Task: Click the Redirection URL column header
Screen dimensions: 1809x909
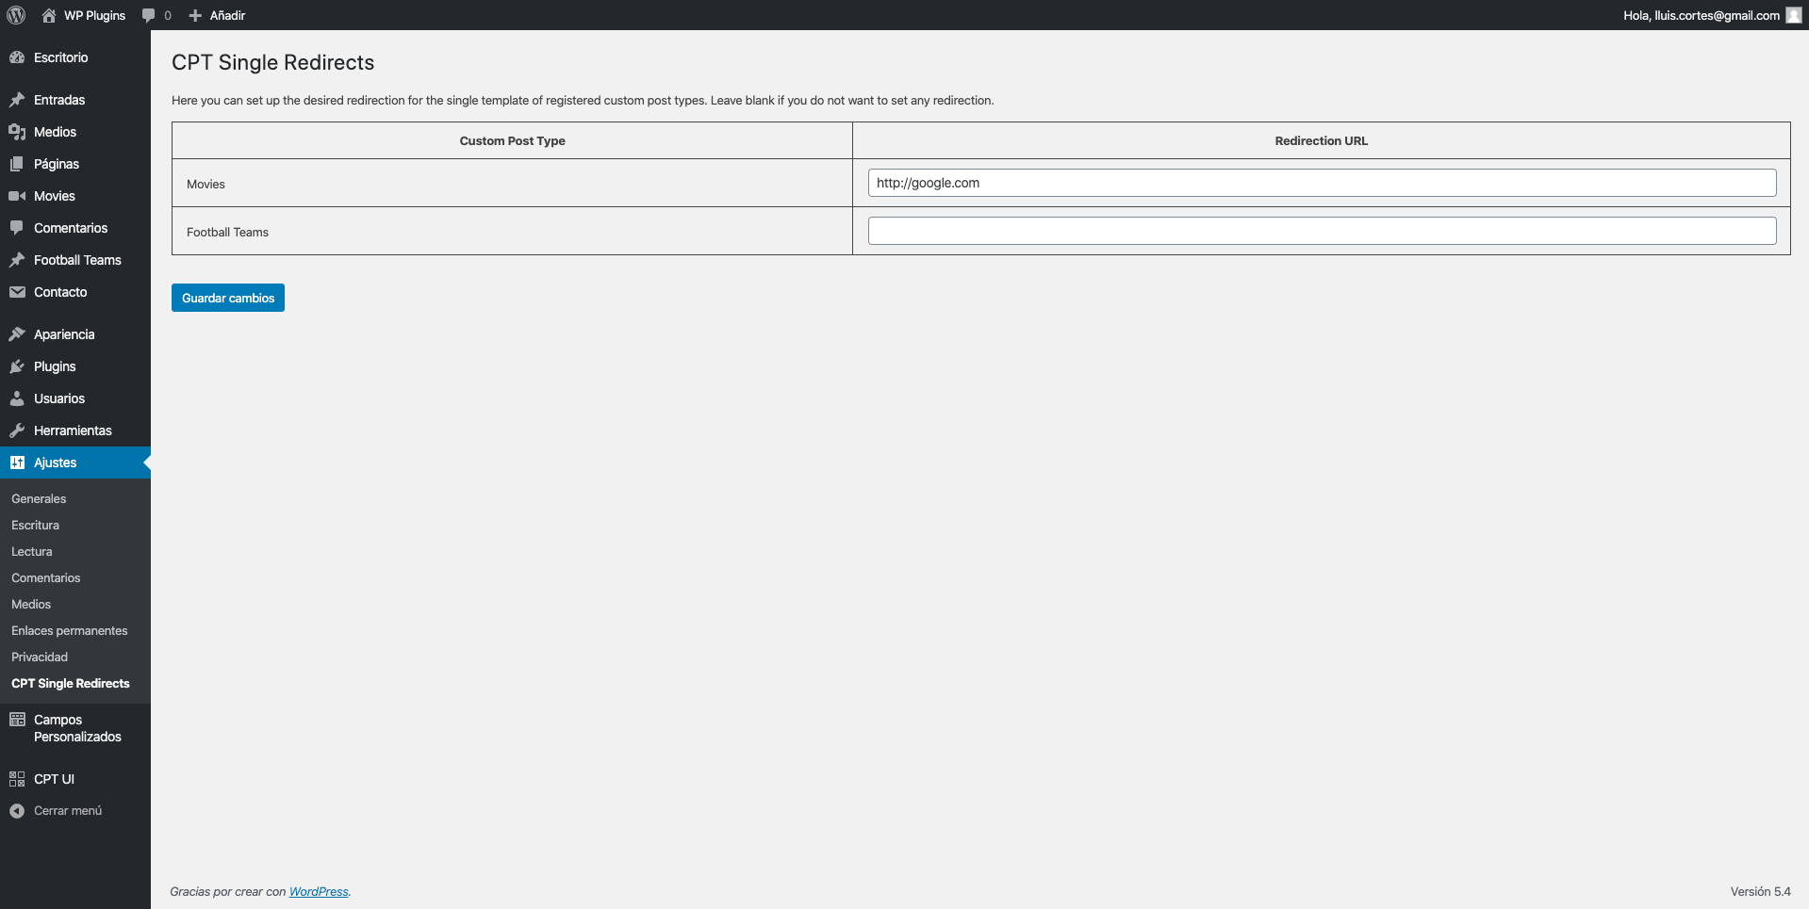Action: (1322, 141)
